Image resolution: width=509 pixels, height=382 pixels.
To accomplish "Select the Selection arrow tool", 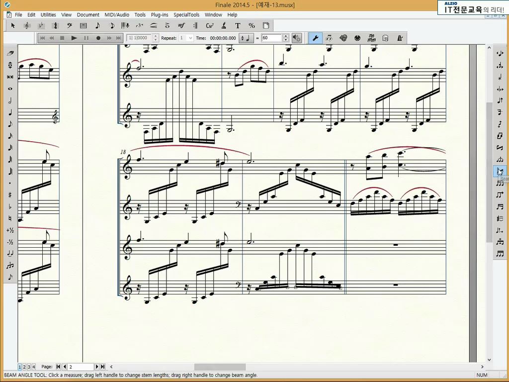I will [13, 26].
